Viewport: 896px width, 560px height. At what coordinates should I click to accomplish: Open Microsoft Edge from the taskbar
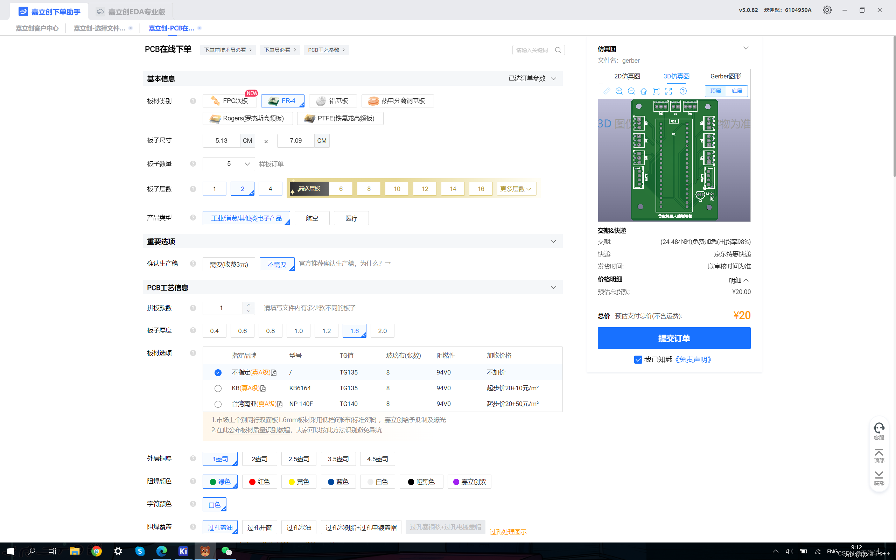point(161,551)
